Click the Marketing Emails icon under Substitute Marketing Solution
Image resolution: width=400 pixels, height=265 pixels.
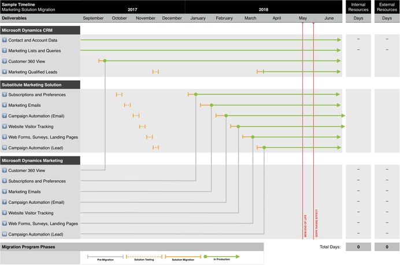[5, 105]
